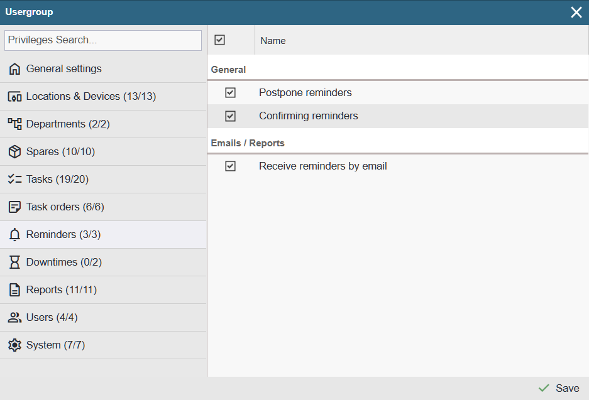589x400 pixels.
Task: Disable Receive reminders by email checkbox
Action: click(x=230, y=166)
